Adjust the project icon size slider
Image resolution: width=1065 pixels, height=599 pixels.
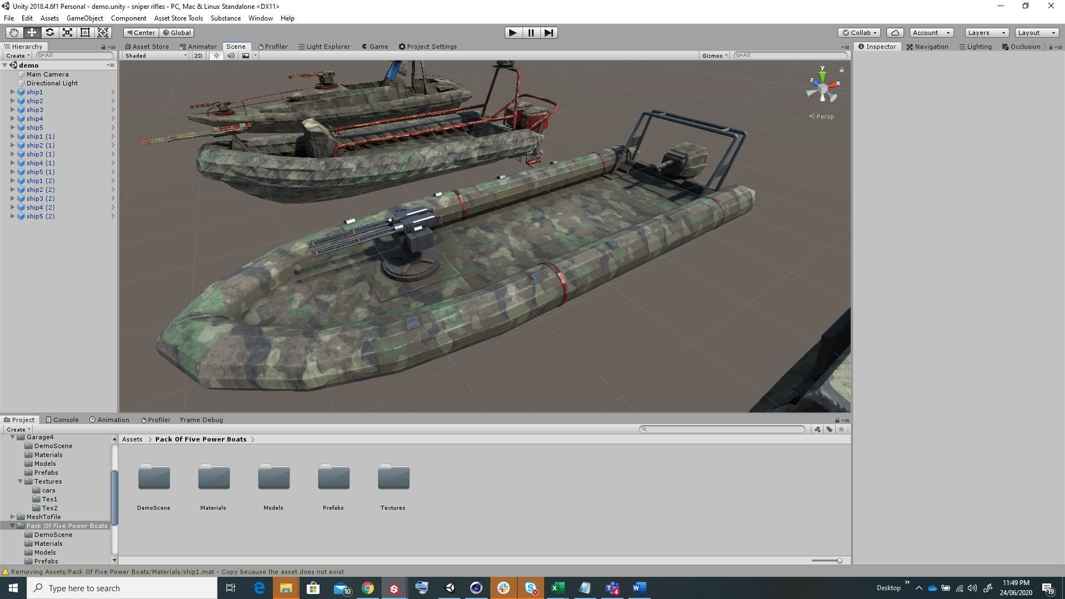click(x=839, y=561)
